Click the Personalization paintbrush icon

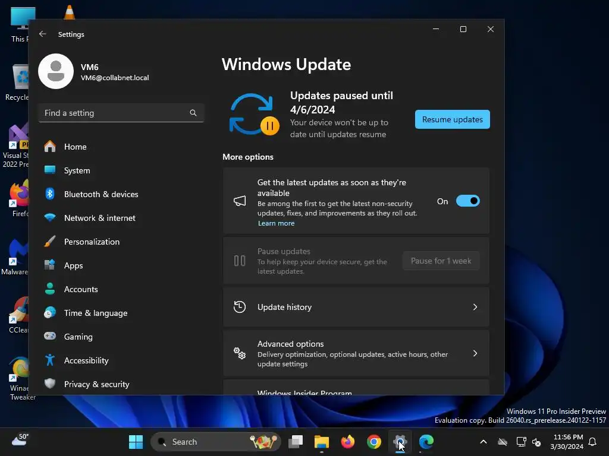50,241
